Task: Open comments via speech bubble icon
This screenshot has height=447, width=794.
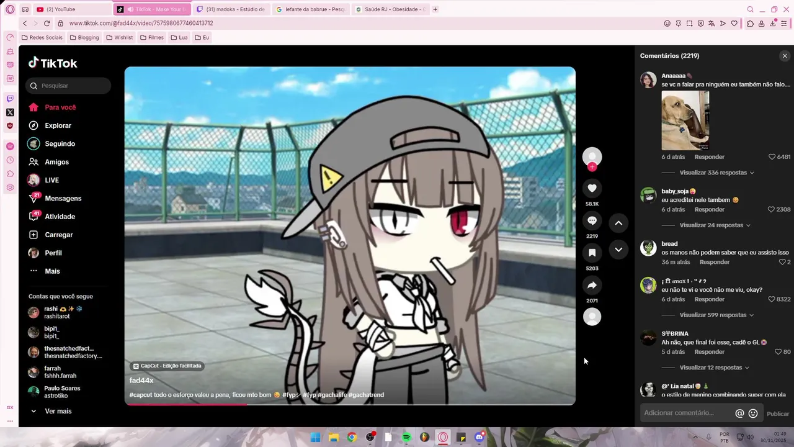Action: click(592, 220)
